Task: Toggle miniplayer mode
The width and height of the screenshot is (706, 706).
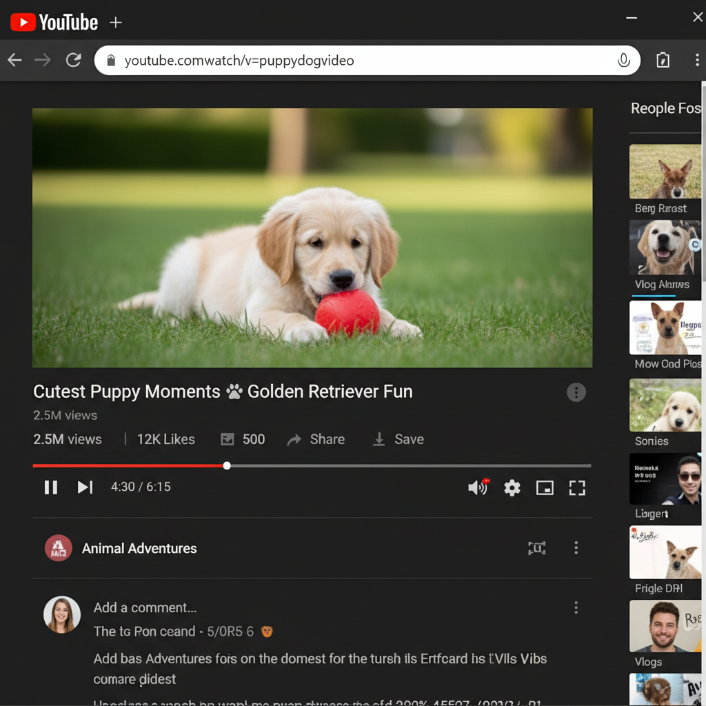Action: click(545, 488)
